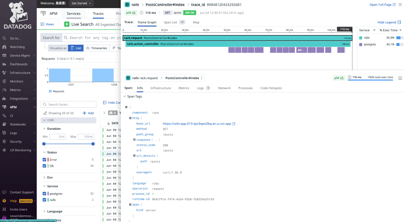Expand the response JSON node
The height and width of the screenshot is (222, 404).
134,140
